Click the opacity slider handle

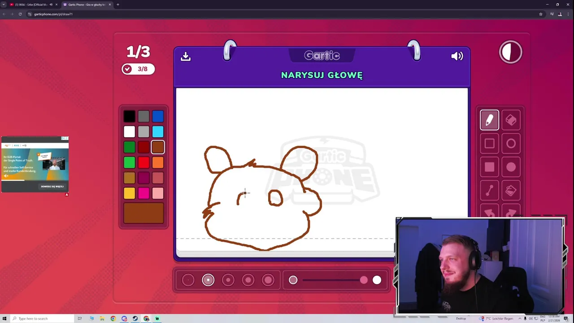click(364, 280)
